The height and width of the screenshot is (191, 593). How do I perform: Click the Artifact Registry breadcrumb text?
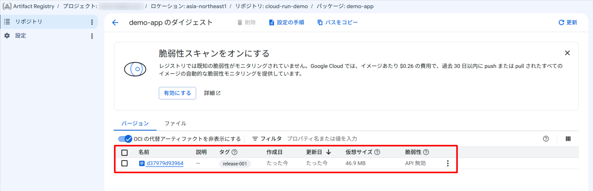(x=34, y=6)
